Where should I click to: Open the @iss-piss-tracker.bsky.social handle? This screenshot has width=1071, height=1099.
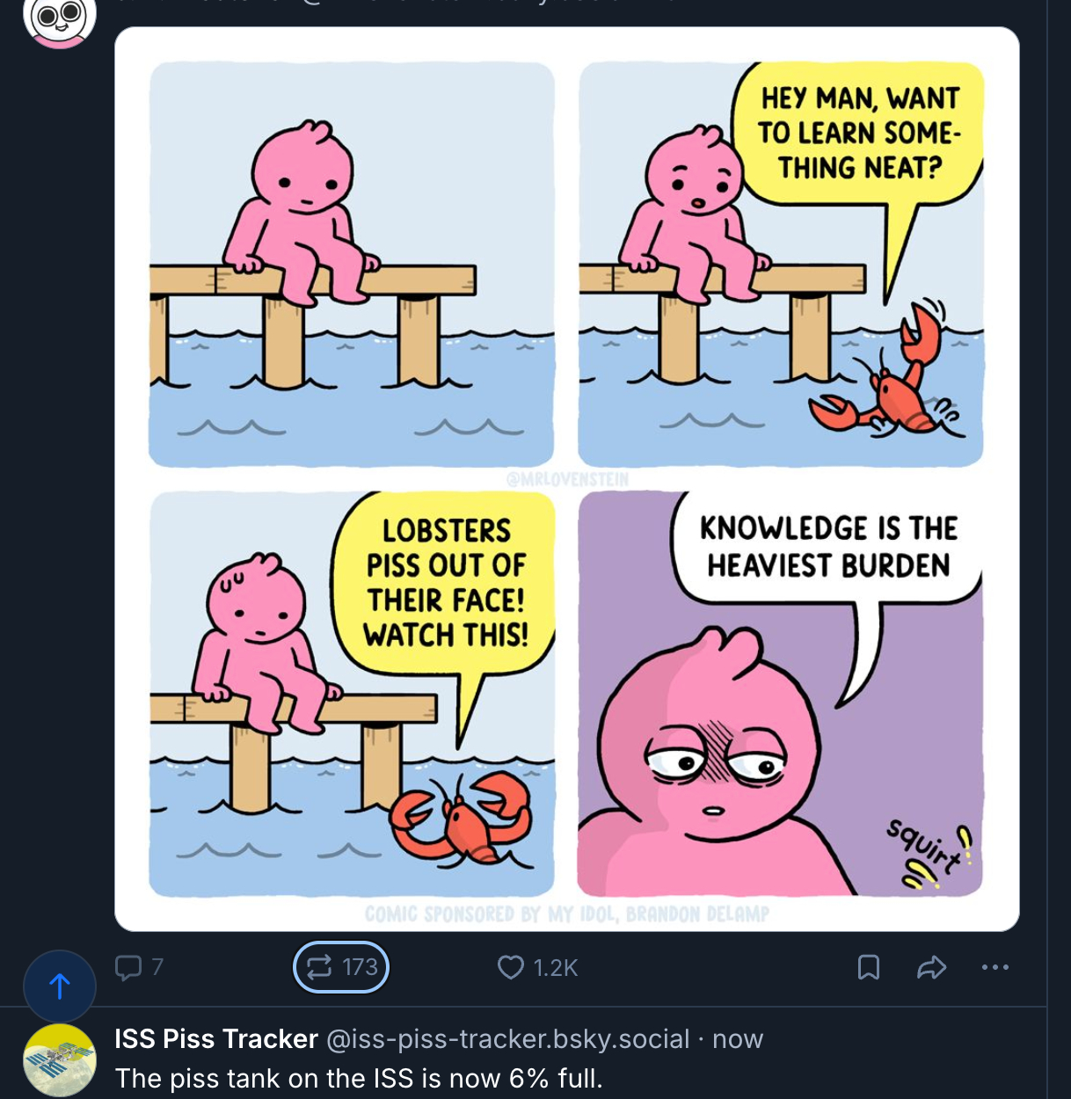coord(507,1038)
